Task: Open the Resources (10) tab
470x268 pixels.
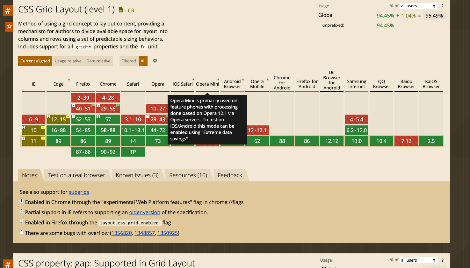Action: (x=188, y=175)
